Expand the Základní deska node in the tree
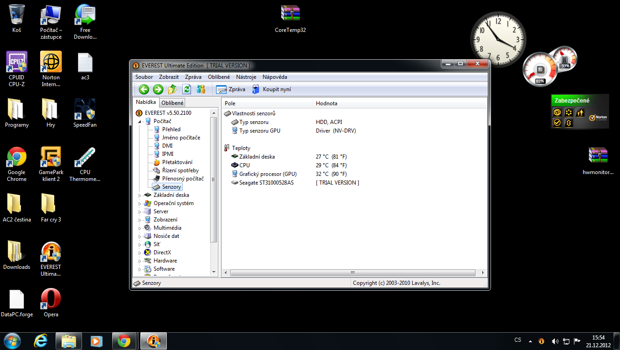 coord(140,196)
